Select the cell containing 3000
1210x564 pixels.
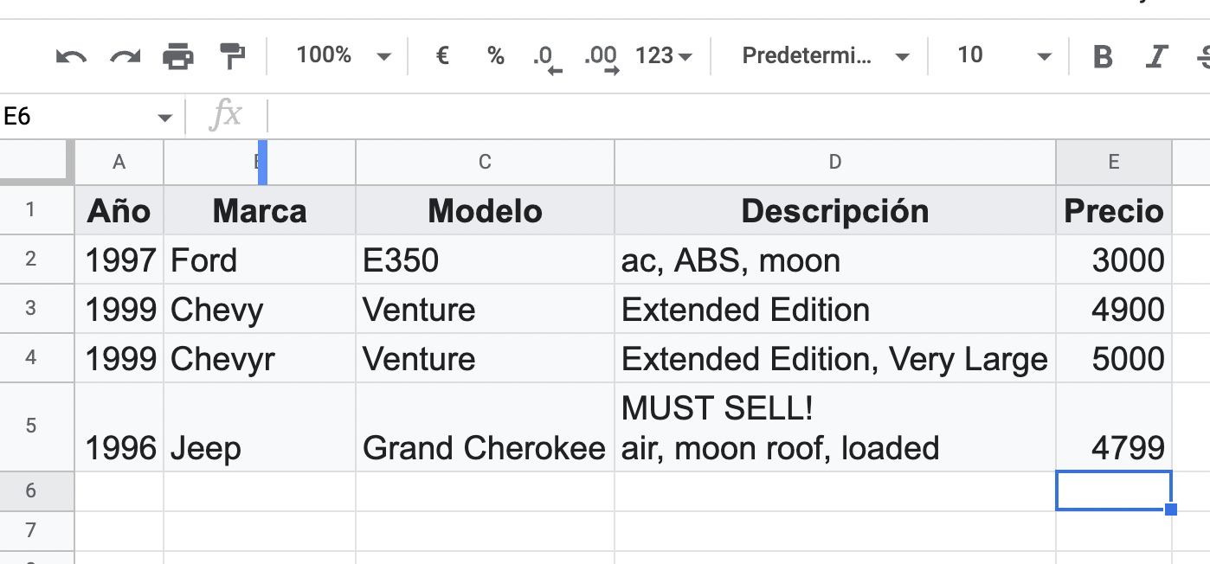tap(1114, 260)
